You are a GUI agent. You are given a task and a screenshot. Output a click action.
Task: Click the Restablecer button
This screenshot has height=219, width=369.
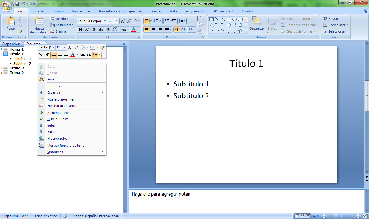tap(62, 25)
